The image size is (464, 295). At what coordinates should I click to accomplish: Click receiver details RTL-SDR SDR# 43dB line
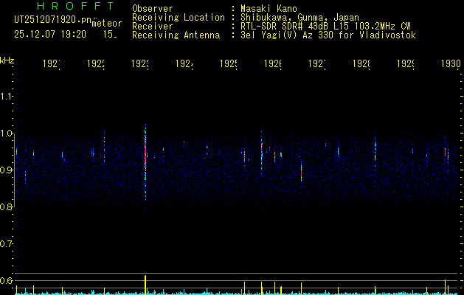tap(325, 27)
